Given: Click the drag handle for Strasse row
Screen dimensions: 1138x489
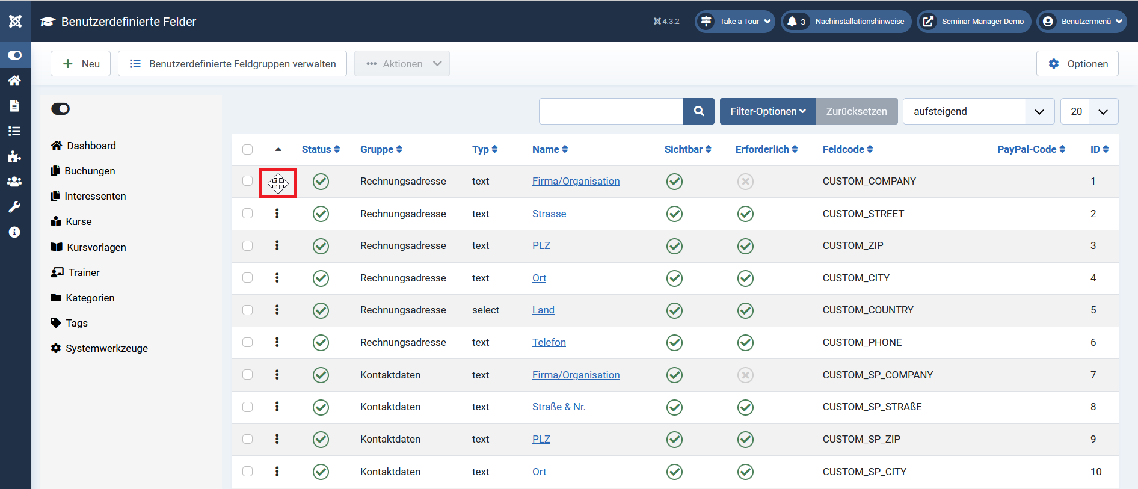Looking at the screenshot, I should pyautogui.click(x=277, y=214).
